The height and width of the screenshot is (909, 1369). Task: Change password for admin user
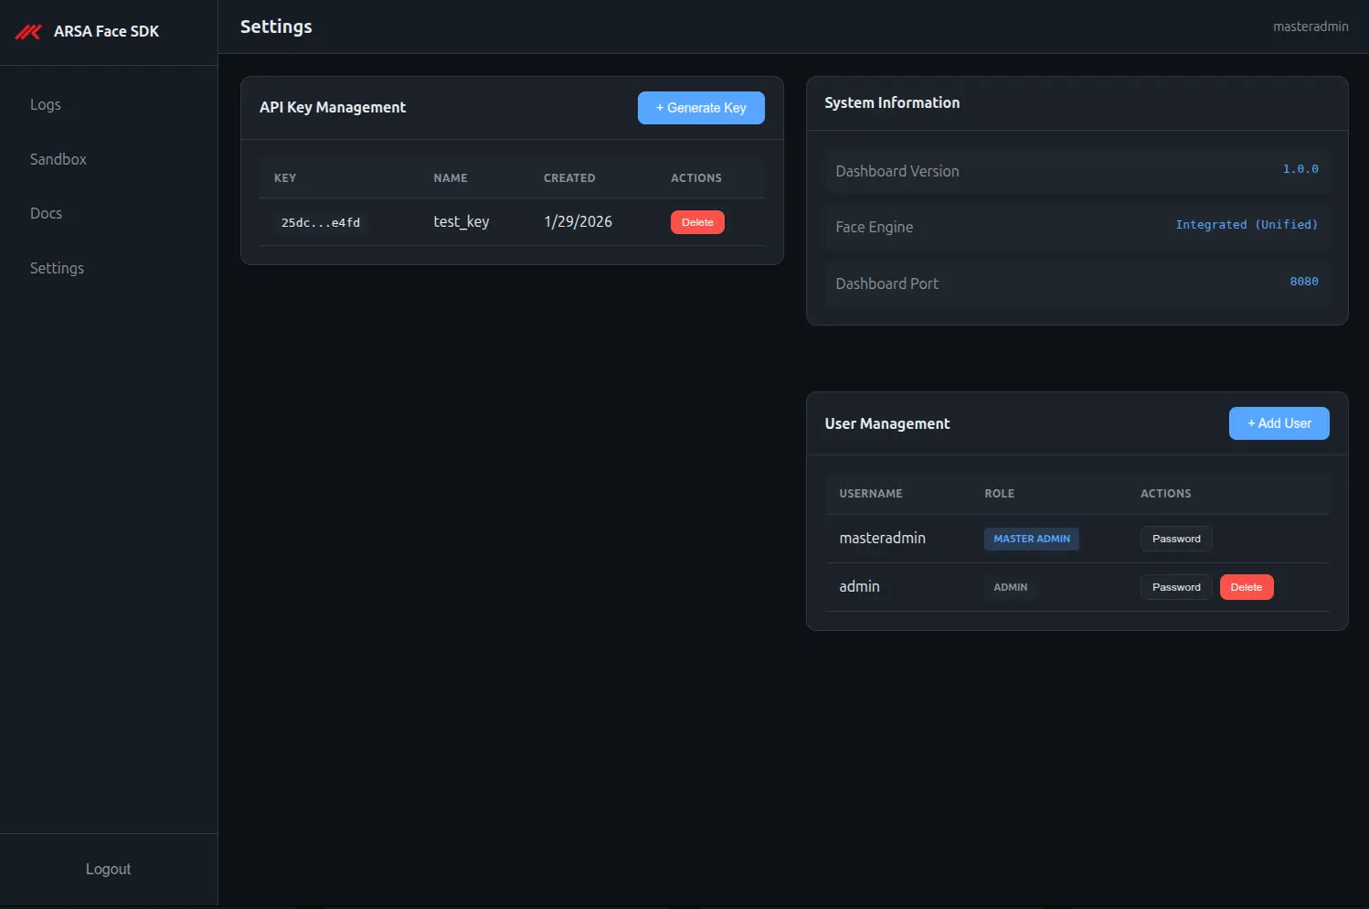1176,586
